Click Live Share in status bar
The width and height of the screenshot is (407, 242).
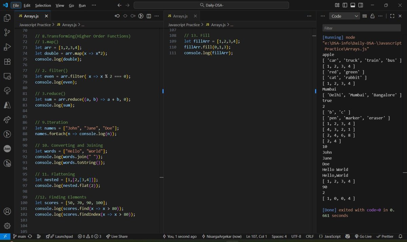(117, 236)
